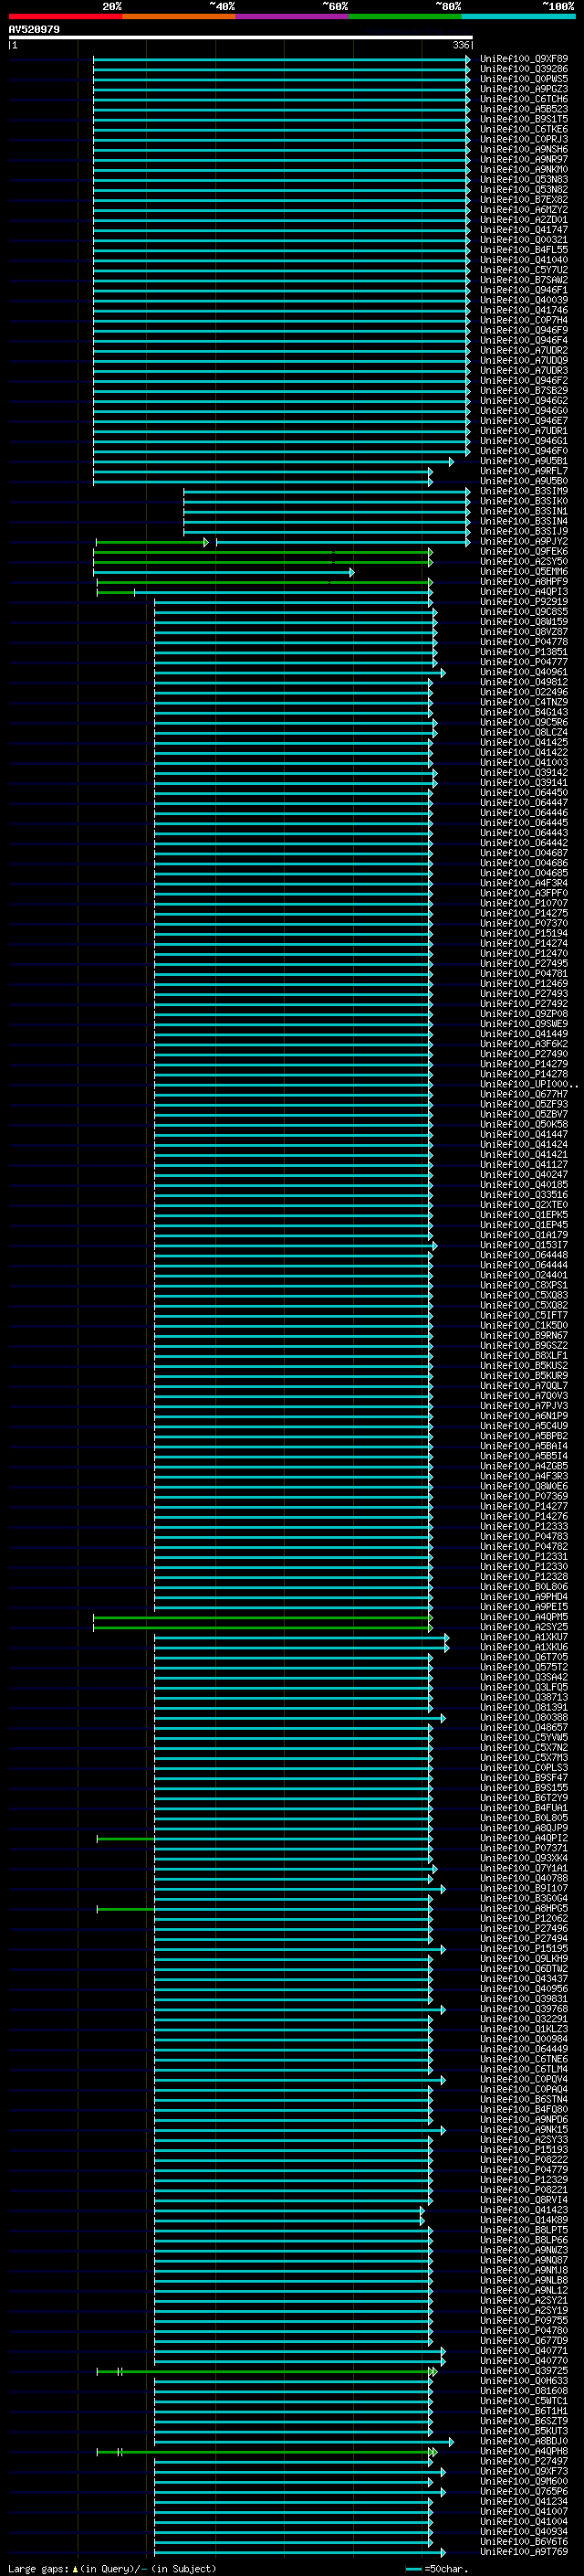
Task: Select hit UniRef100_A9PJY2
Action: pos(524,542)
